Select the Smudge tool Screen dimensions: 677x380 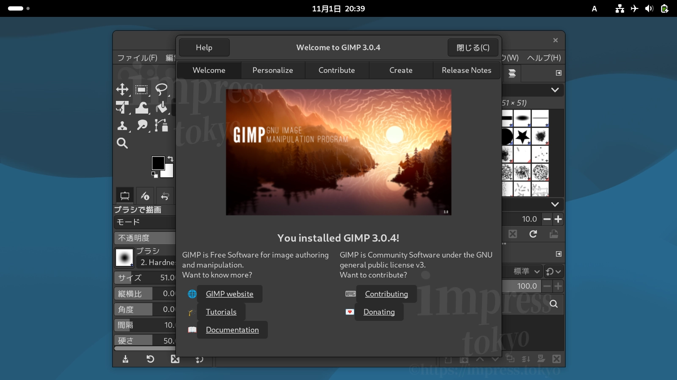(142, 125)
